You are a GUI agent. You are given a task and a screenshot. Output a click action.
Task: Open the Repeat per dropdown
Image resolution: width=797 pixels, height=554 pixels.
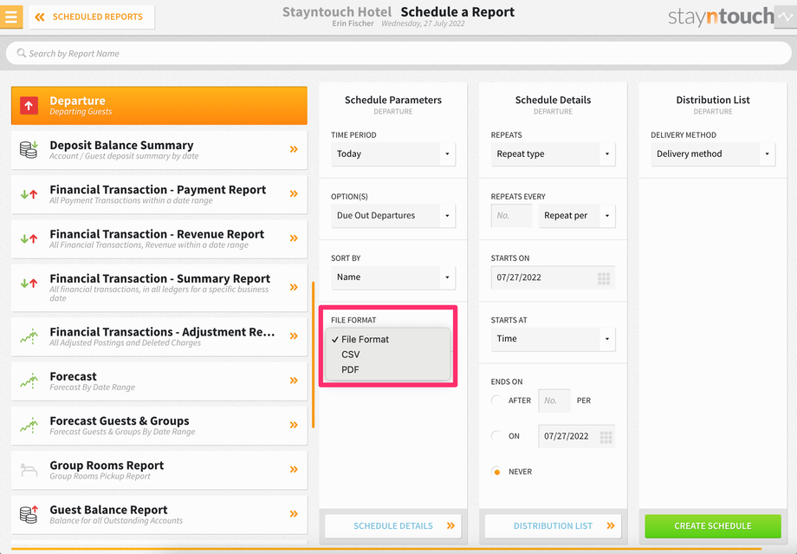[577, 216]
